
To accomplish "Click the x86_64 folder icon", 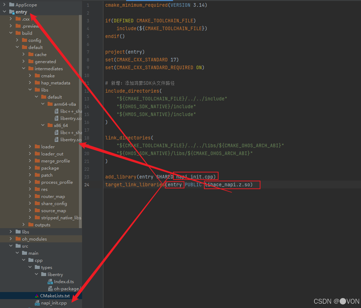I will (50, 126).
